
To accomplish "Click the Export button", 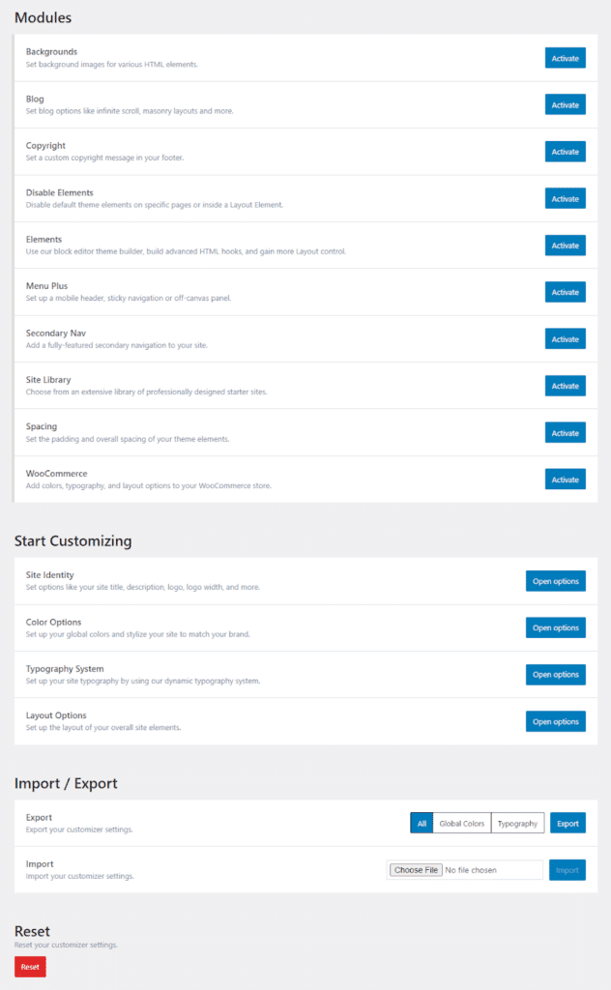I will 567,824.
